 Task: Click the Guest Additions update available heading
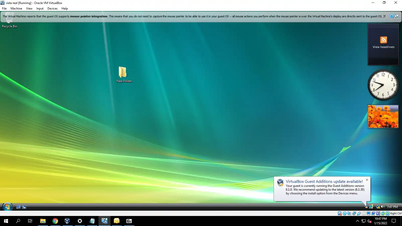[x=324, y=181]
